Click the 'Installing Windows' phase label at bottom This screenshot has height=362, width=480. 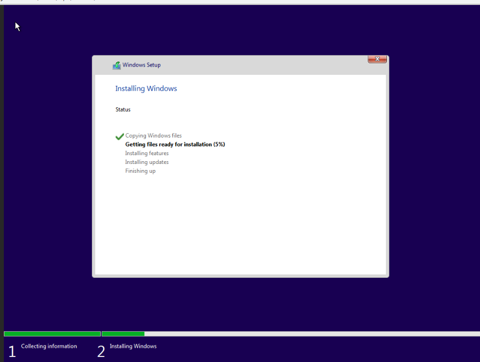coord(133,346)
